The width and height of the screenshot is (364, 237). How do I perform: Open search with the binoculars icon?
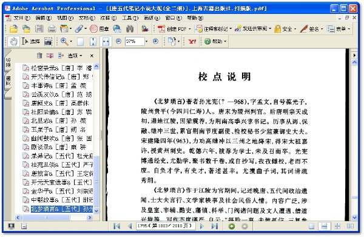pos(130,29)
